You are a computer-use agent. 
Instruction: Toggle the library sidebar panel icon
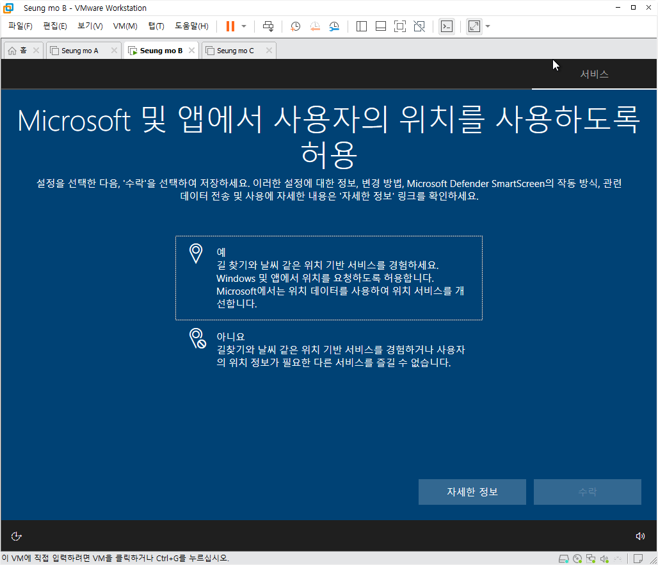pyautogui.click(x=361, y=26)
